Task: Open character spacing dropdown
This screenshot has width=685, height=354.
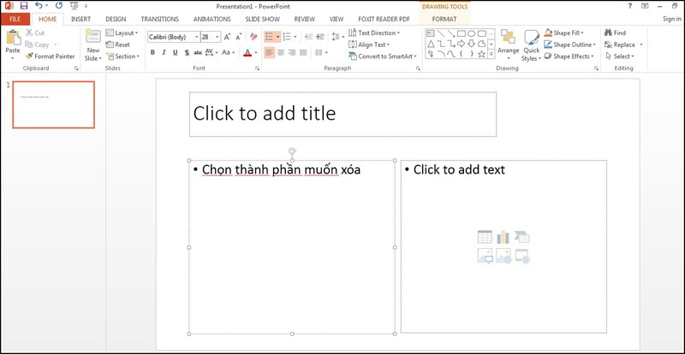Action: point(211,52)
